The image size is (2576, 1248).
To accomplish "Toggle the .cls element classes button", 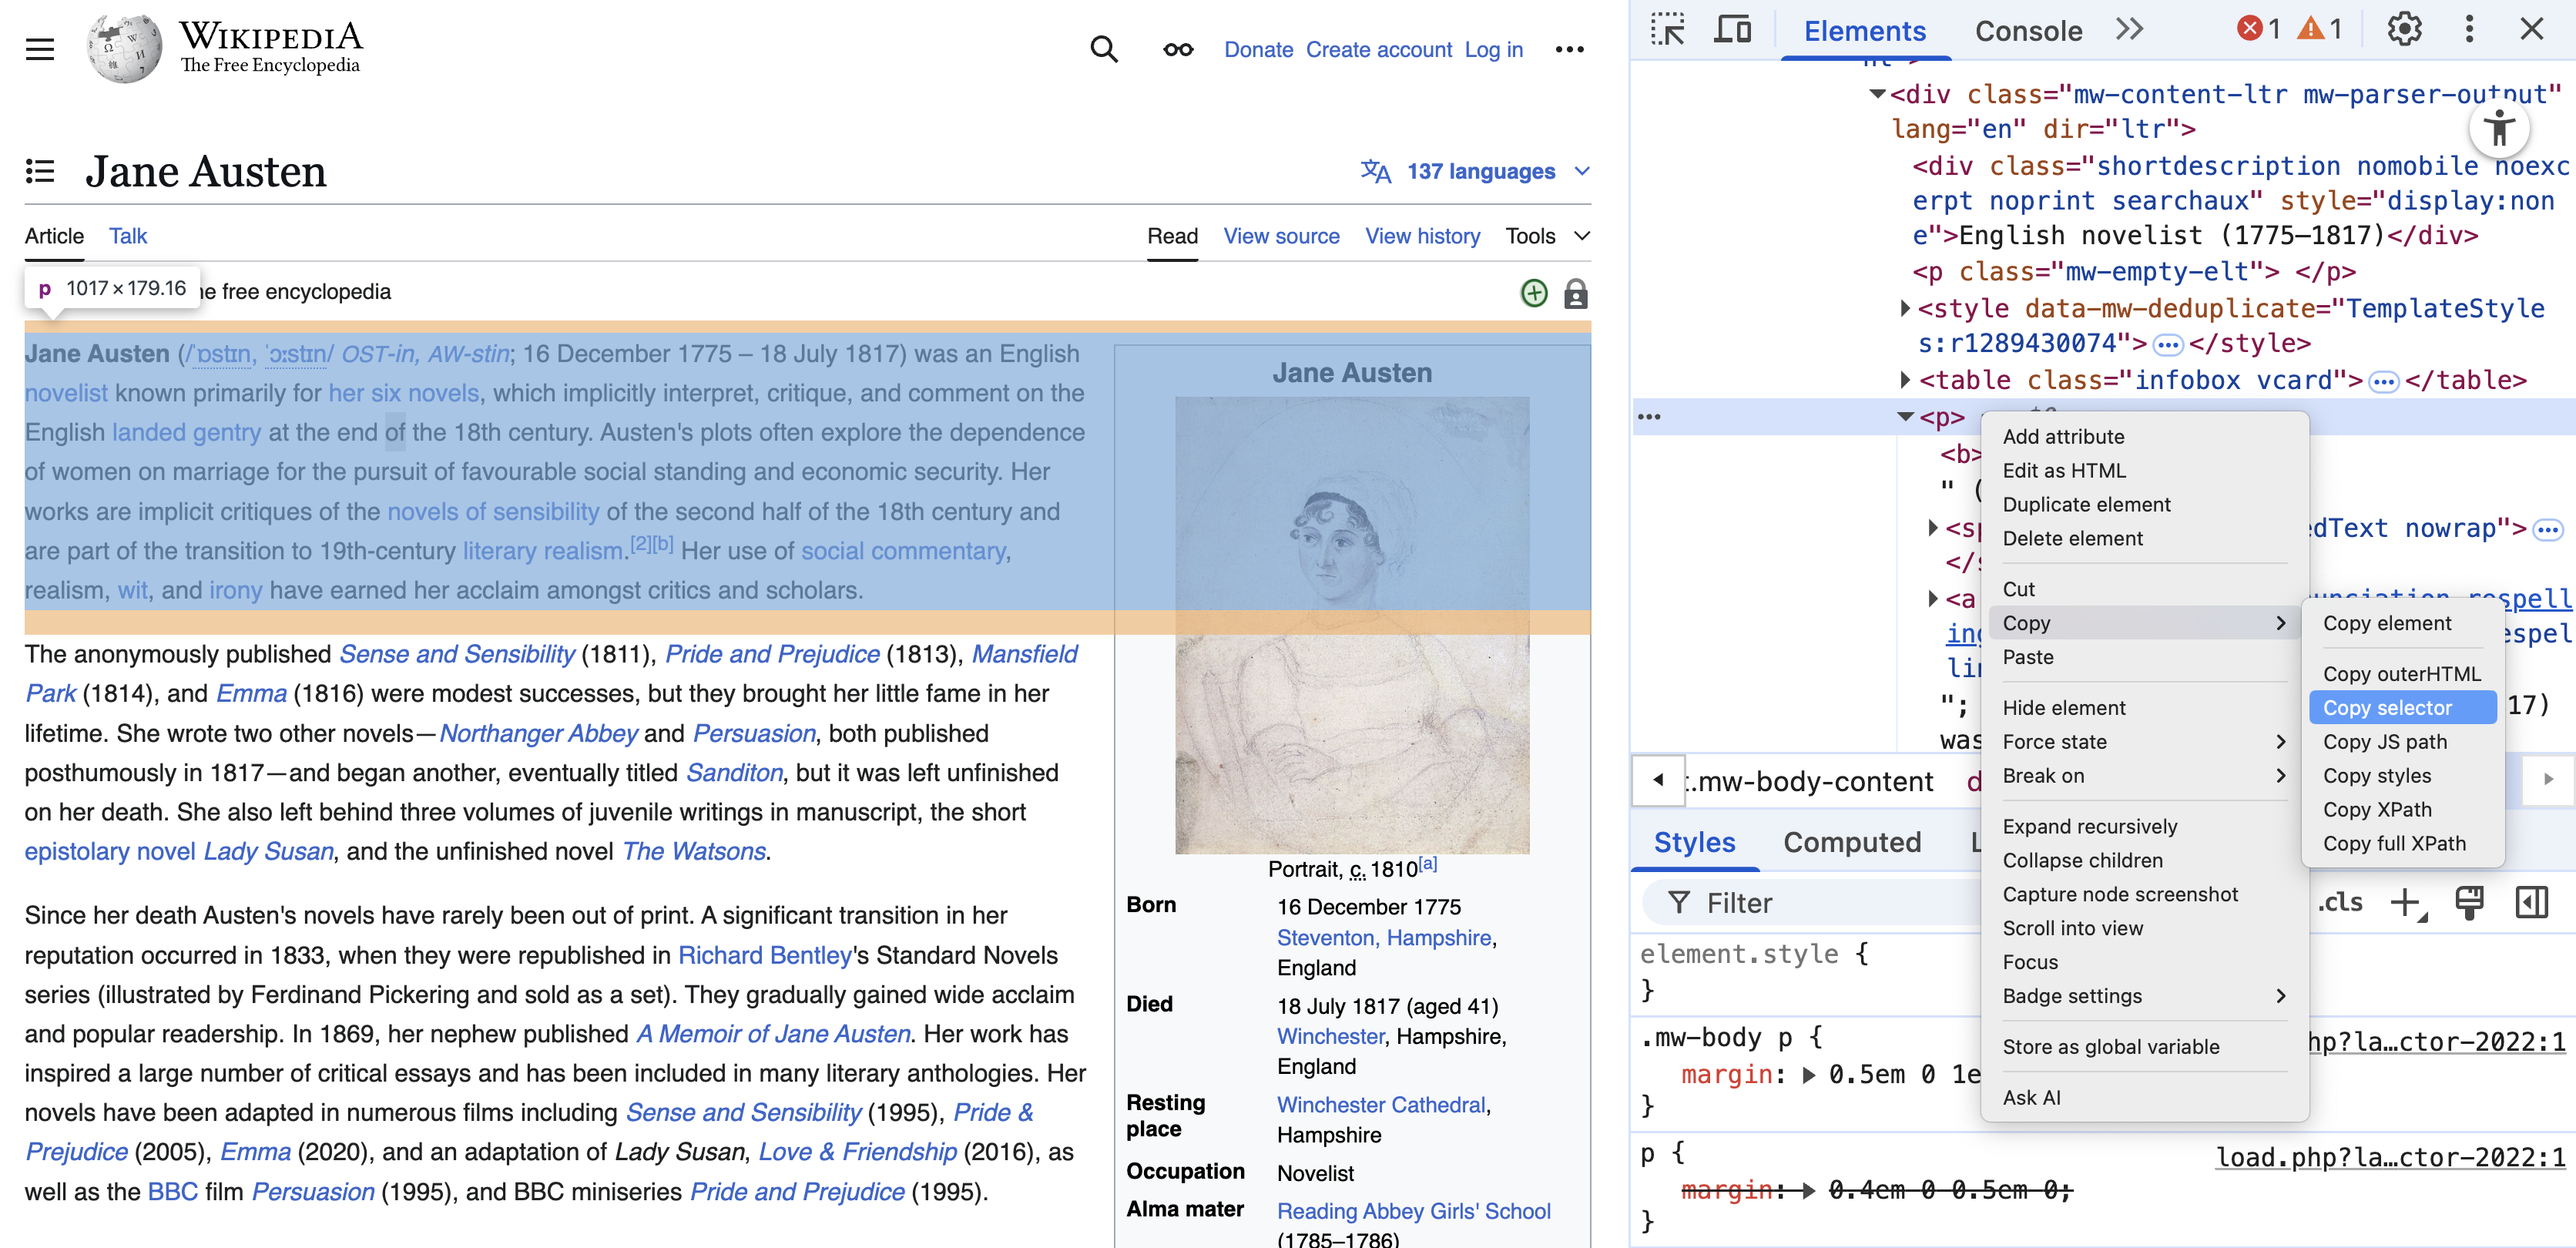I will [2341, 902].
